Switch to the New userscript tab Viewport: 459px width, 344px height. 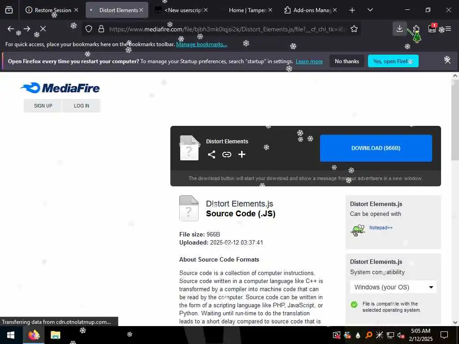click(x=182, y=10)
